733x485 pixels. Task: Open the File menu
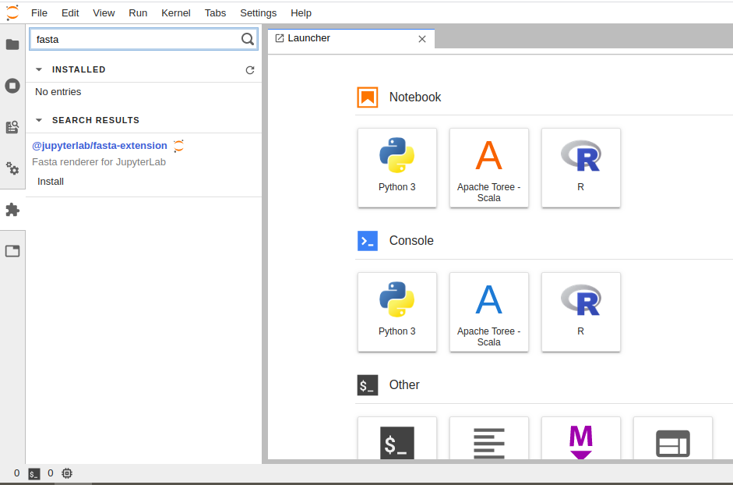[39, 13]
